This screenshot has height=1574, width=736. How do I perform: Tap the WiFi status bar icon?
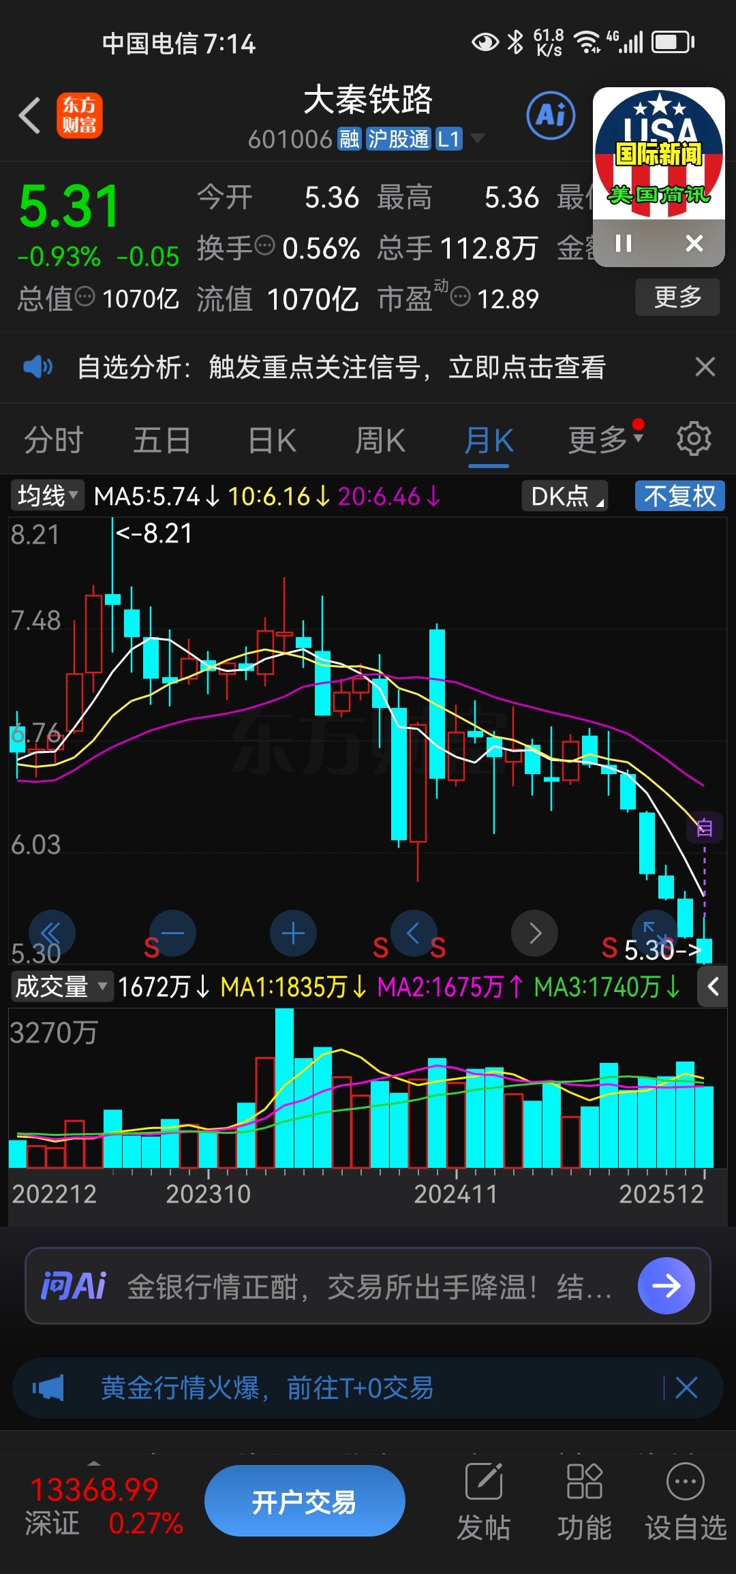pyautogui.click(x=587, y=42)
